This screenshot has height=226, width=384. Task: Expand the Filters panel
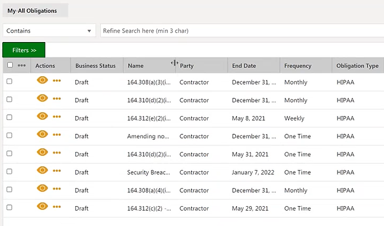coord(24,50)
